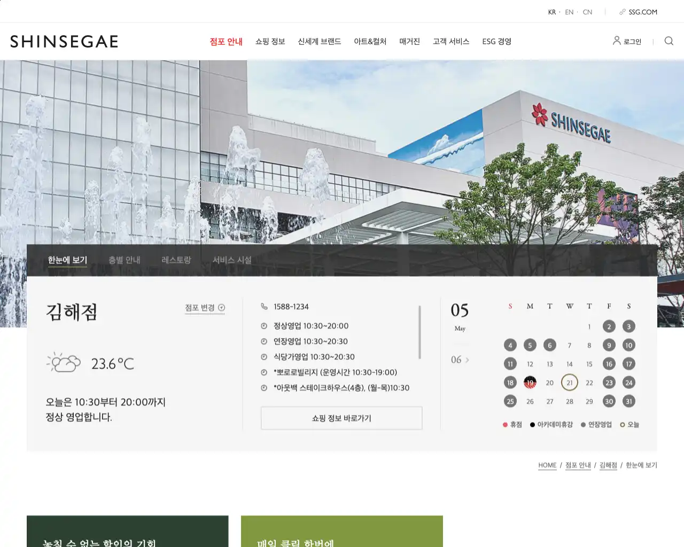Click the 쇼핑 정보 바로가기 button
Viewport: 684px width, 547px height.
click(x=341, y=418)
